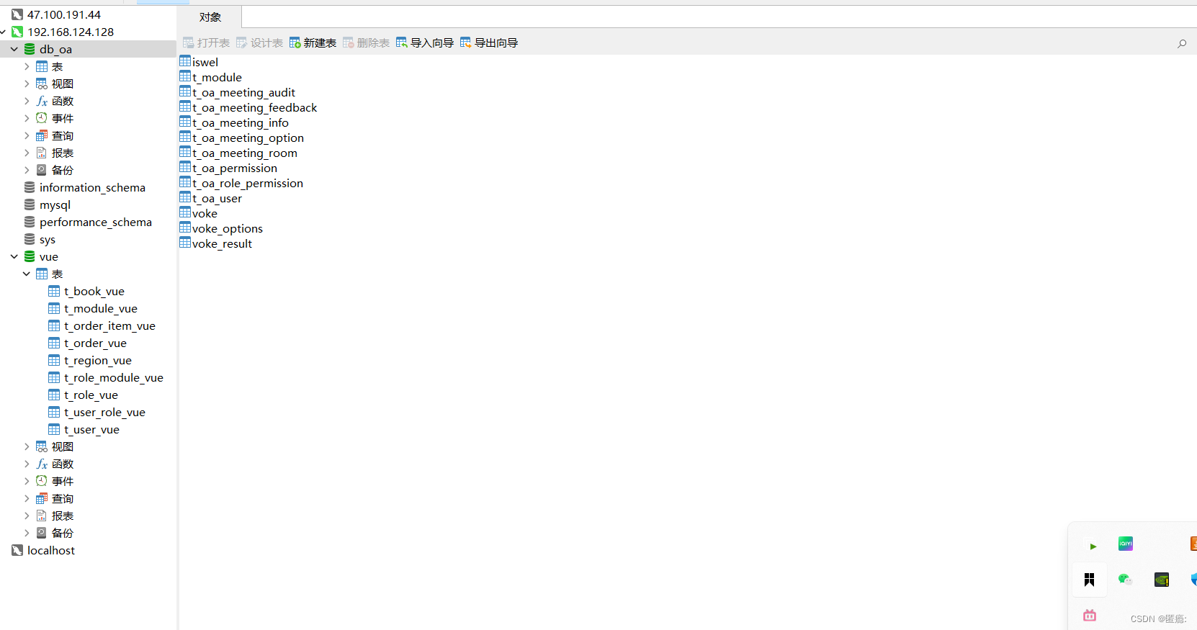
Task: Select the t_role_module_vue table
Action: [113, 377]
